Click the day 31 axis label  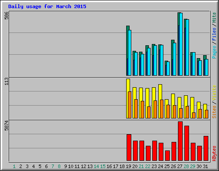(x=205, y=166)
